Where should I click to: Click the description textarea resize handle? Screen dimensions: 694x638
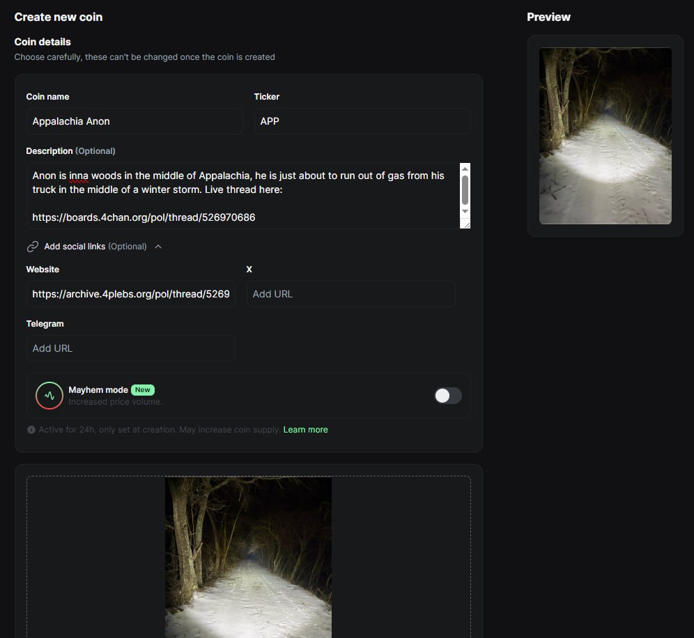pos(467,225)
